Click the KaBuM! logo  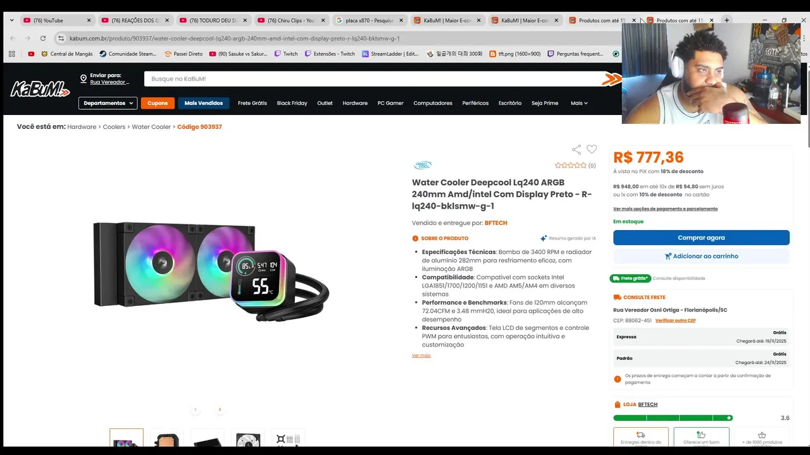point(40,90)
